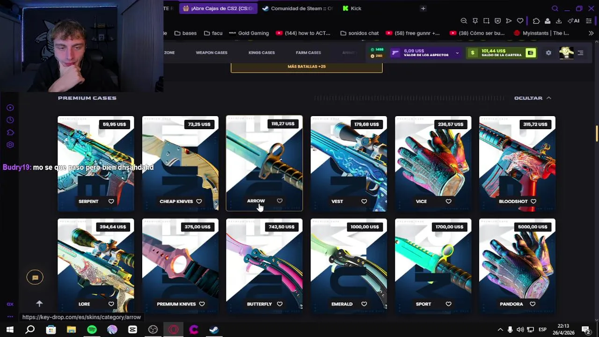Open the SERPENT case thumbnail

[x=96, y=164]
